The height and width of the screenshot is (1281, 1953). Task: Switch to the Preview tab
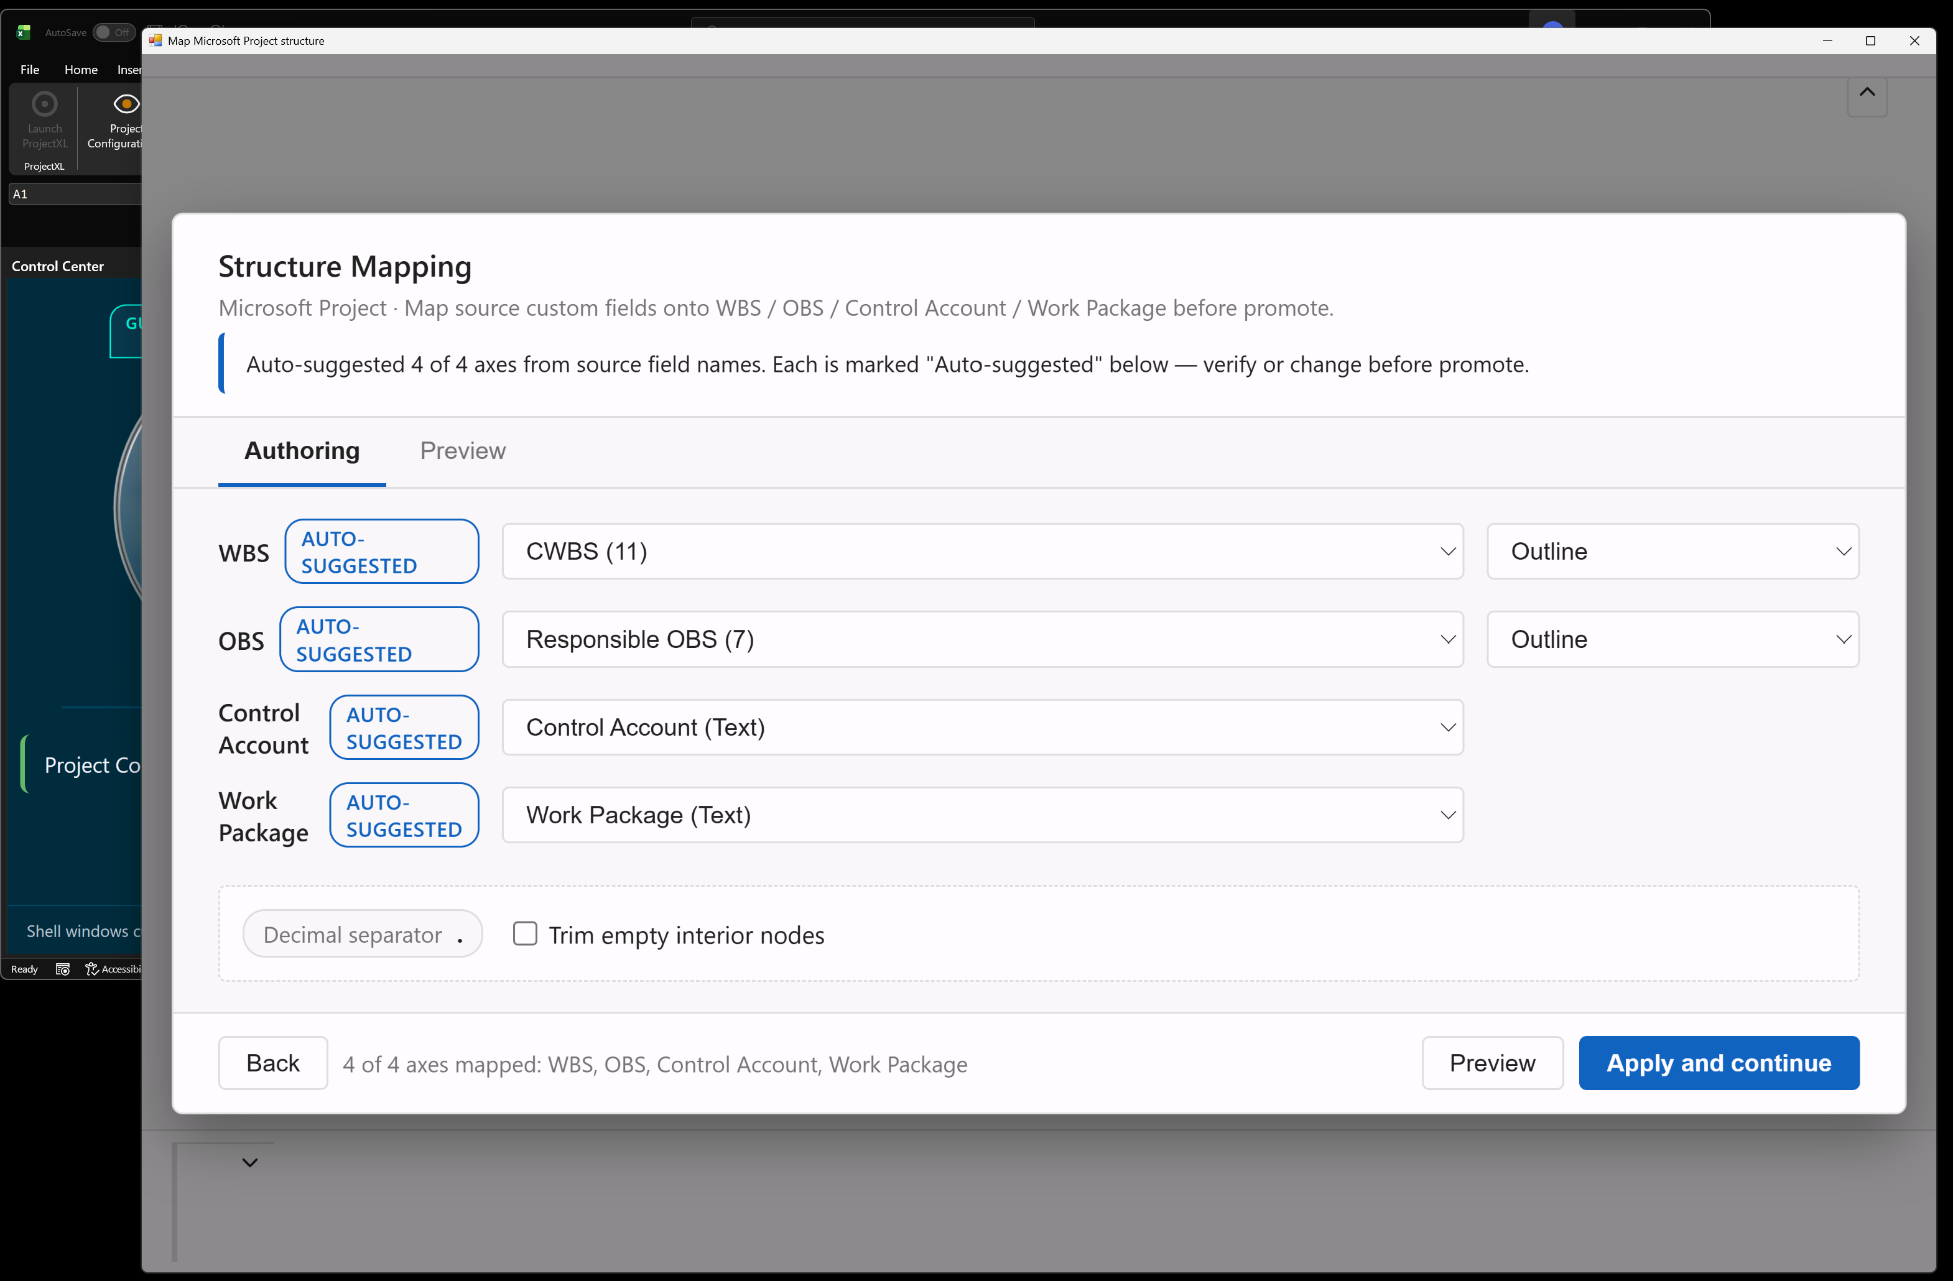click(463, 450)
